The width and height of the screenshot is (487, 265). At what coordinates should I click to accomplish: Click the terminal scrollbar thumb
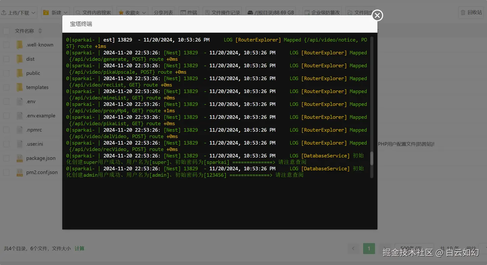point(372,159)
